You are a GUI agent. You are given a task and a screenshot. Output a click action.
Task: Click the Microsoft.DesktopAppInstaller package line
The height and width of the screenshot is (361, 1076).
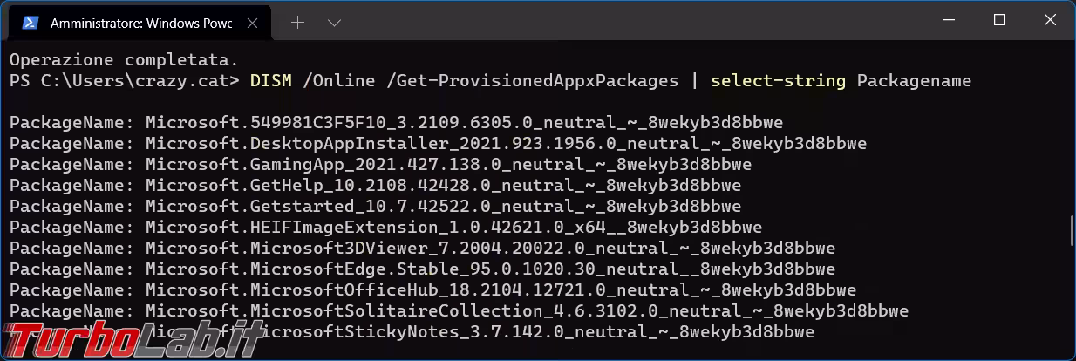click(x=438, y=144)
